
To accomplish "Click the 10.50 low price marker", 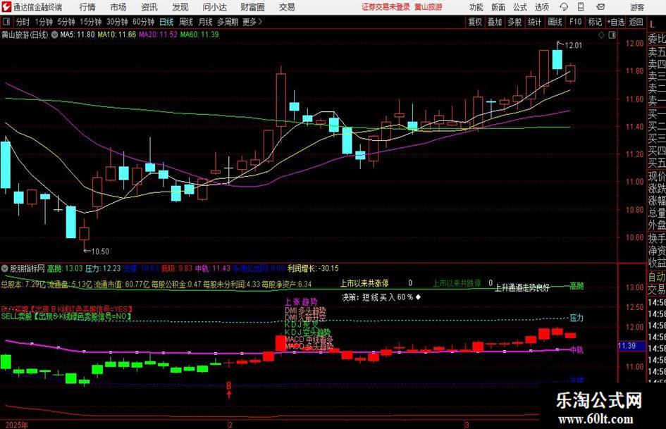I will coord(100,251).
